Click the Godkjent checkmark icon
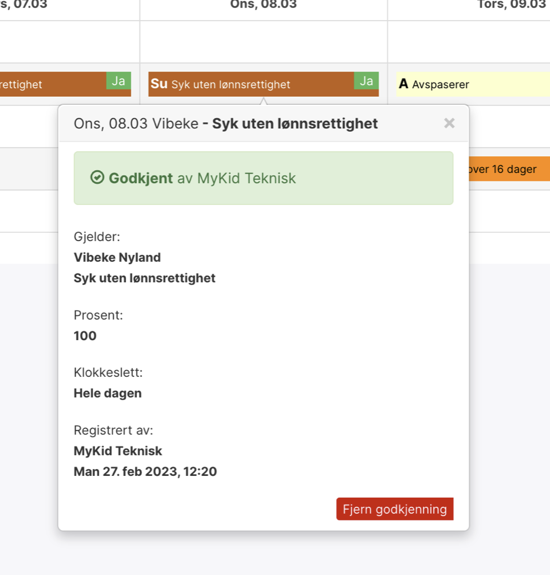 pos(97,178)
